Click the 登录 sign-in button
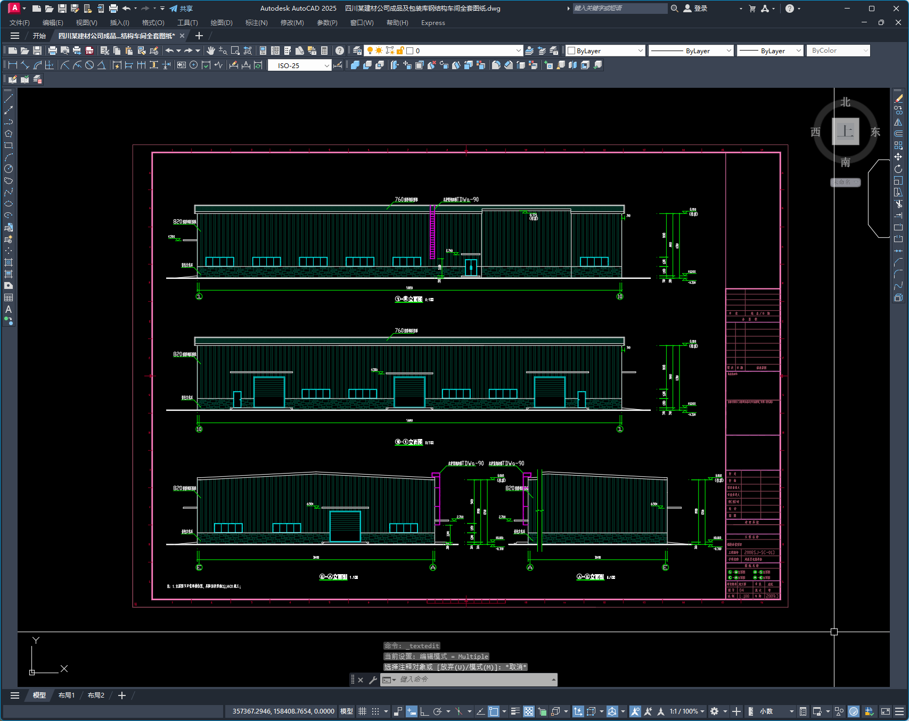This screenshot has width=909, height=721. pyautogui.click(x=695, y=9)
